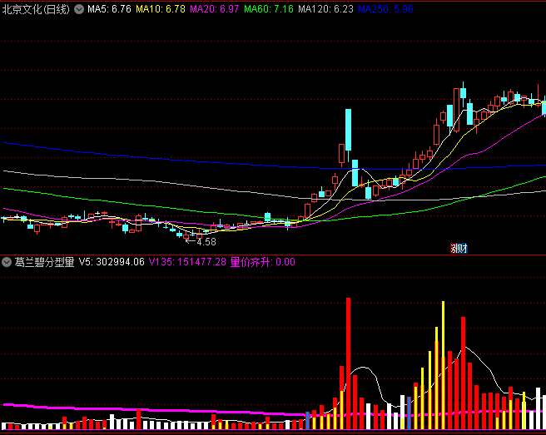Select the MA20: 6.97 label
This screenshot has width=546, height=435.
click(214, 9)
